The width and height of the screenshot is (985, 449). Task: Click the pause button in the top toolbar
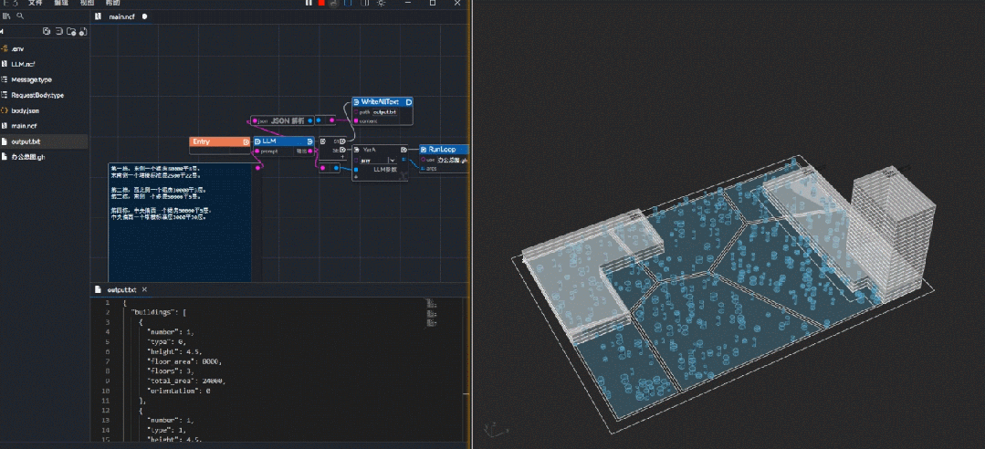pyautogui.click(x=309, y=4)
